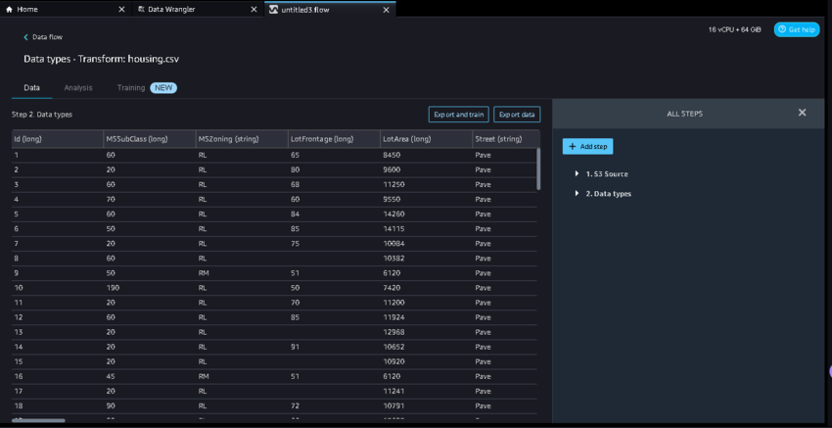Screen dimensions: 832x428
Task: Click Export data button
Action: coord(517,115)
